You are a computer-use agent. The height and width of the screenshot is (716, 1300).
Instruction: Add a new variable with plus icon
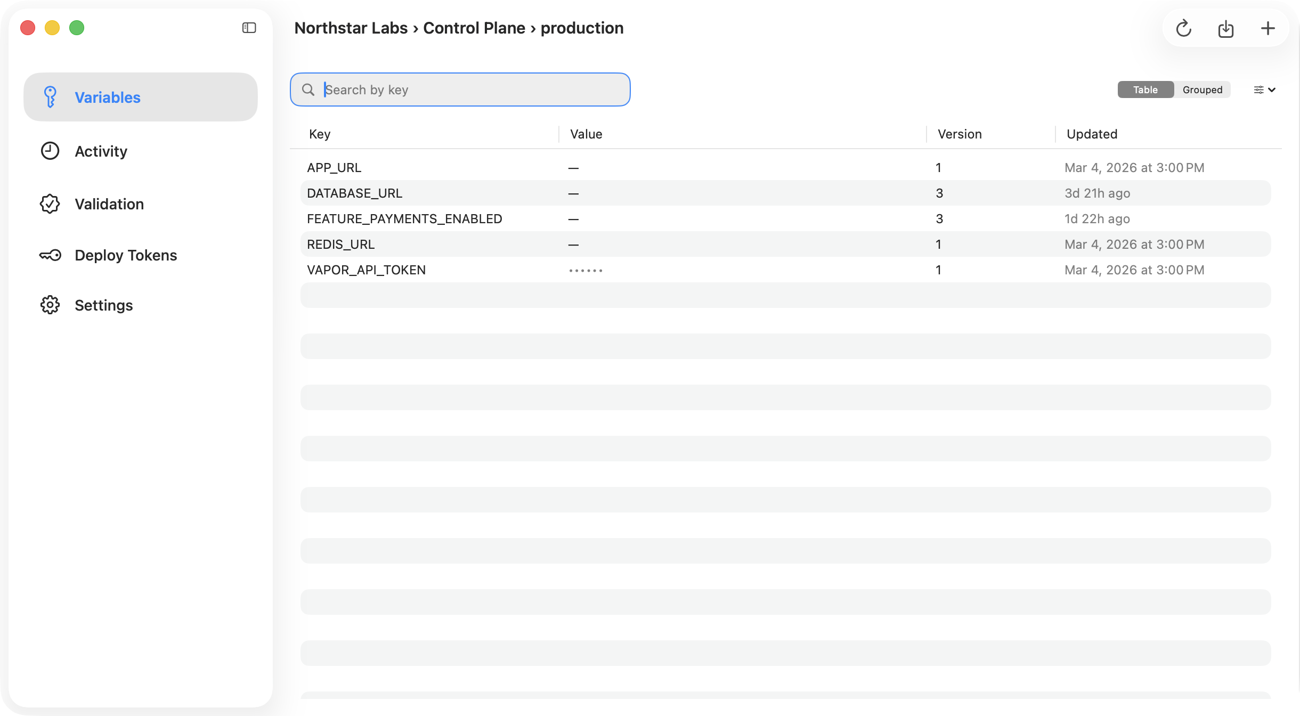pos(1269,28)
